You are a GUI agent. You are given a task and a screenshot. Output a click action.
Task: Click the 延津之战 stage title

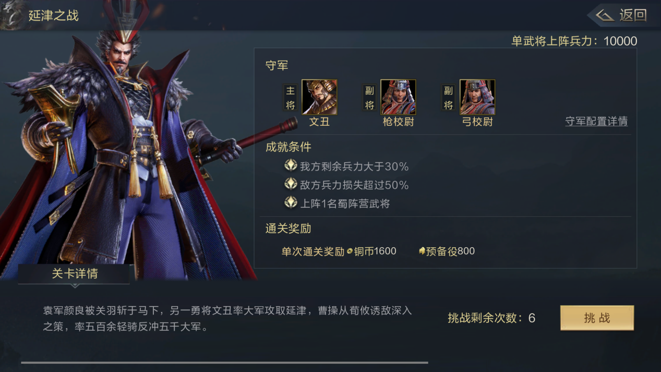pos(53,16)
